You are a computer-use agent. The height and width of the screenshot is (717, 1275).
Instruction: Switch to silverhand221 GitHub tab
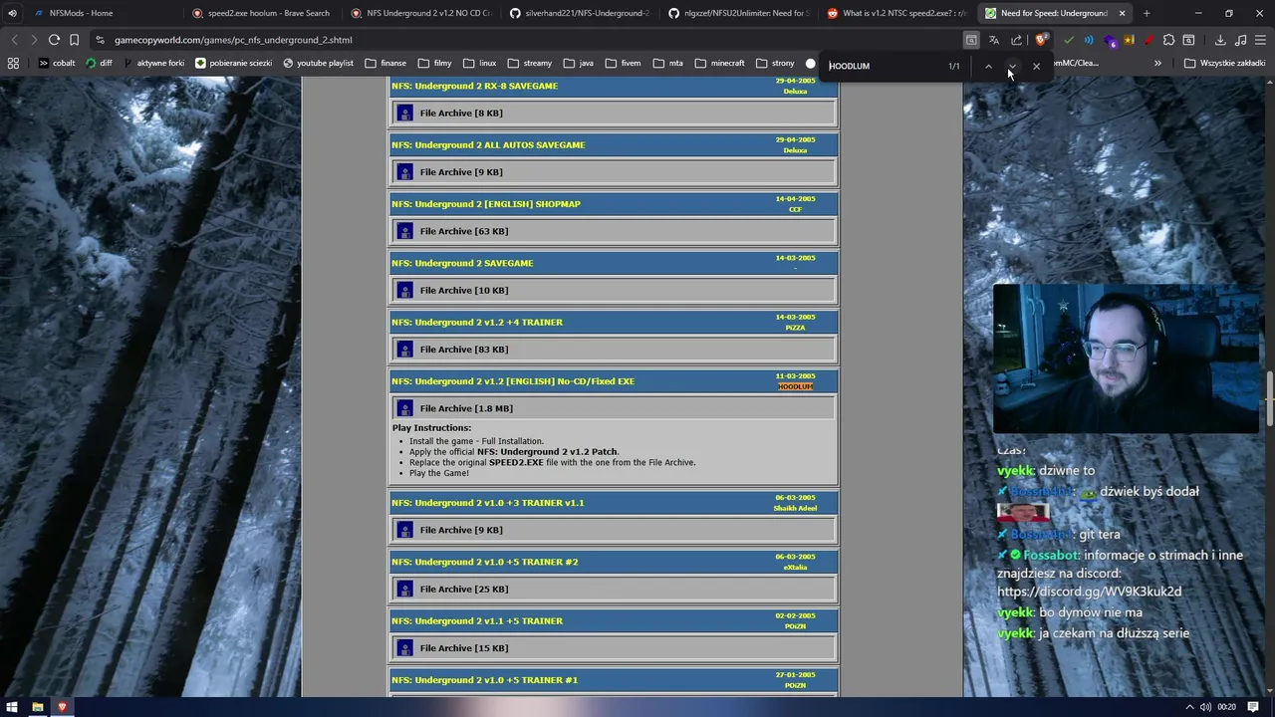point(580,13)
